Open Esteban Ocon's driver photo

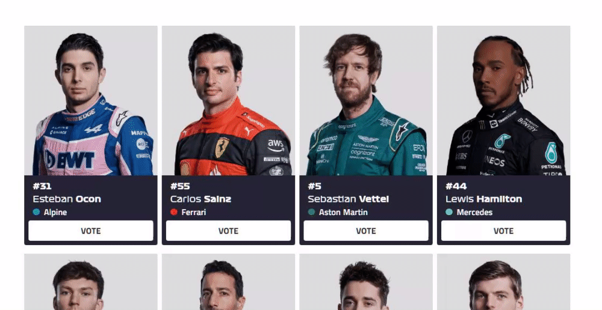[91, 101]
